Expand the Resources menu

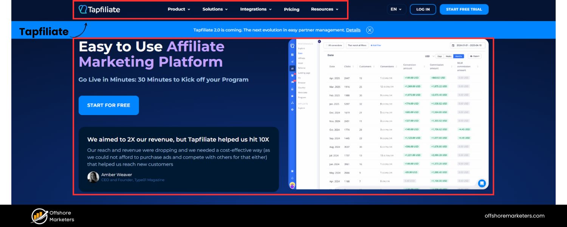pyautogui.click(x=324, y=9)
